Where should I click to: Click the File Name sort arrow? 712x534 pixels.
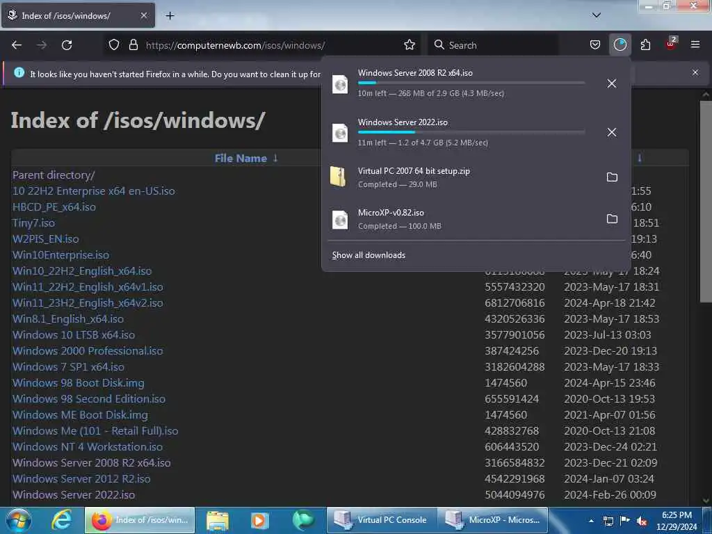(x=275, y=158)
